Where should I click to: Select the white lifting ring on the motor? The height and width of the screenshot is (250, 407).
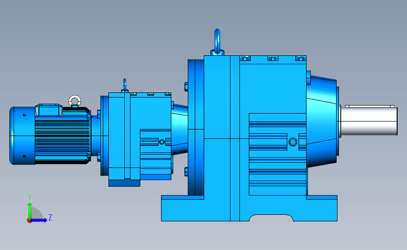pyautogui.click(x=75, y=101)
